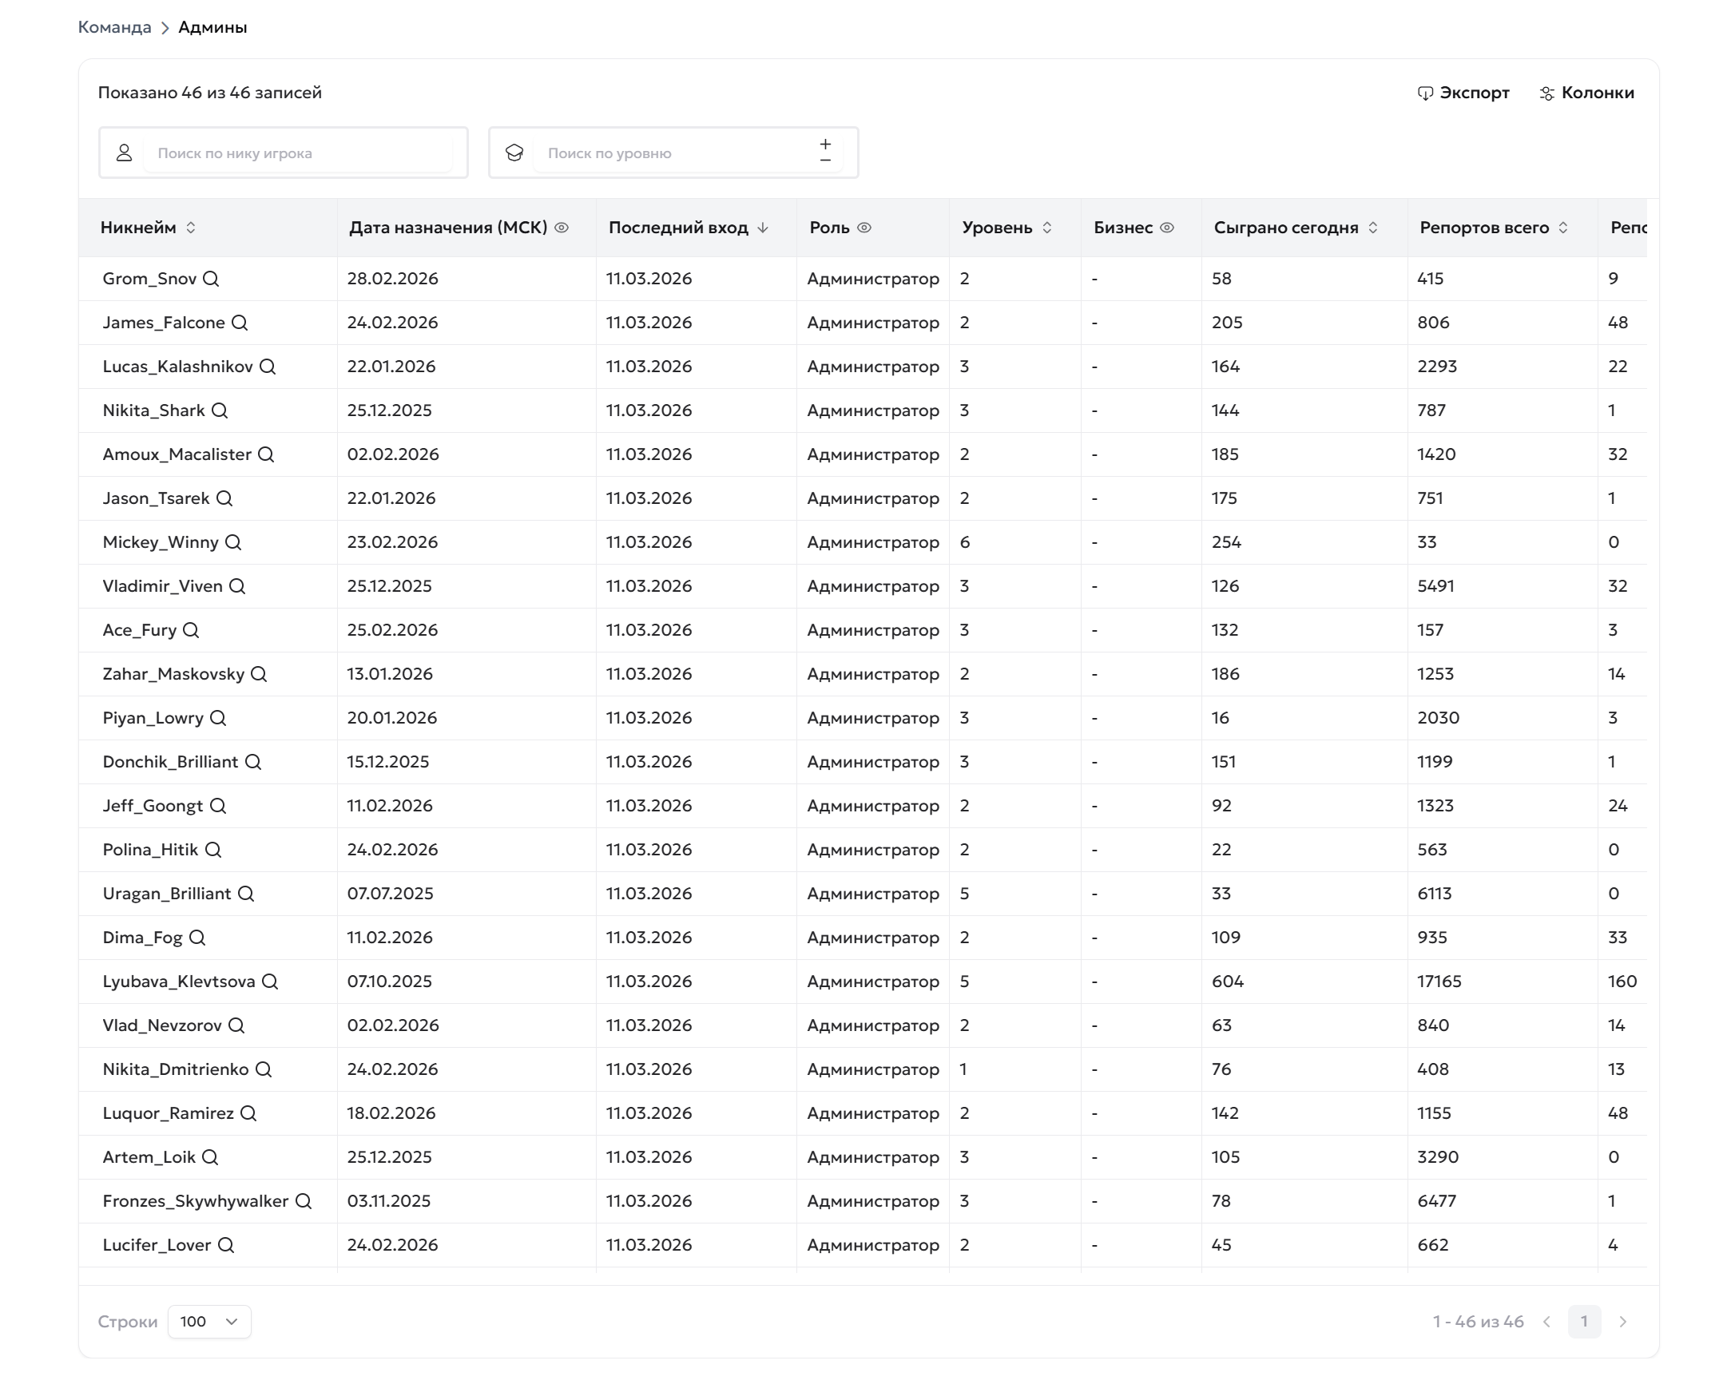
Task: Click the Экспорт button
Action: point(1463,93)
